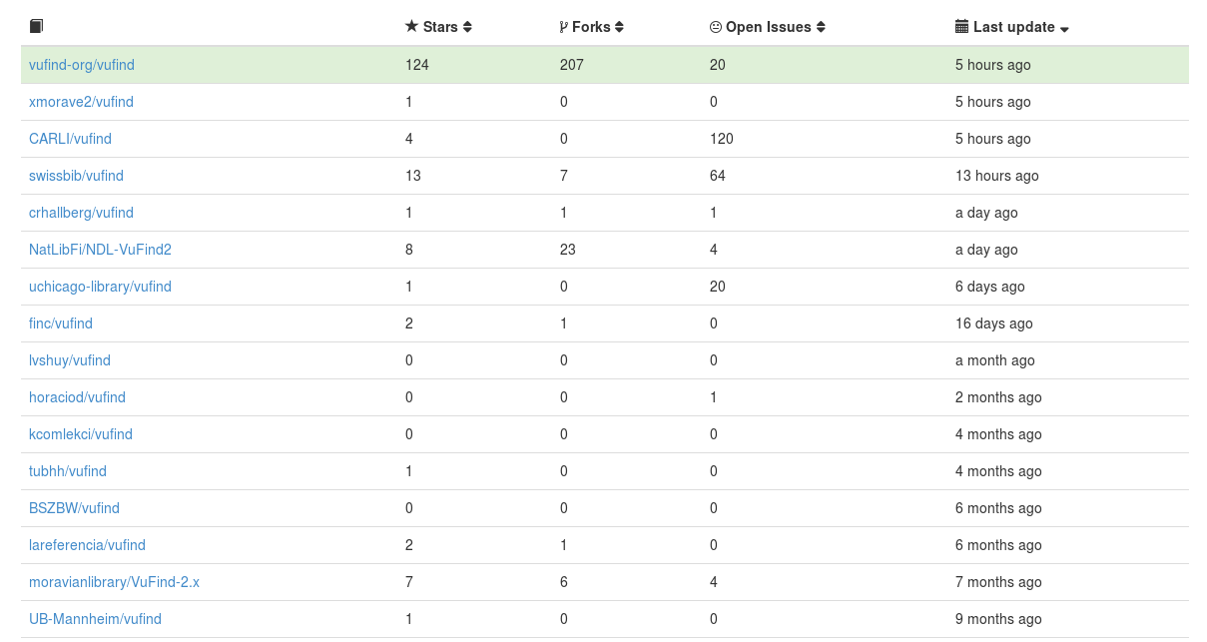Open the moravianlibrary/VuFind-2.x repository
The height and width of the screenshot is (642, 1207).
pyautogui.click(x=114, y=582)
